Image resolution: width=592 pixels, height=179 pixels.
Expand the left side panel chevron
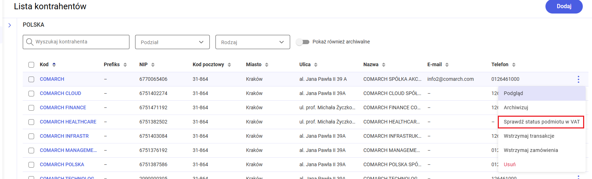pos(10,25)
